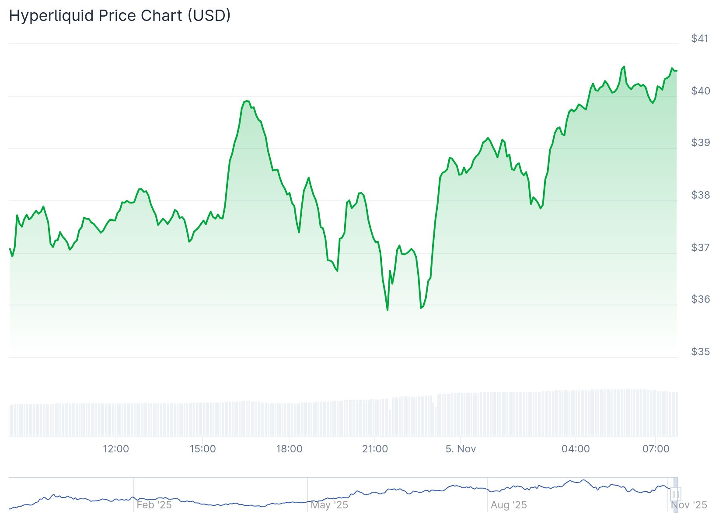
Task: Click the $35 price axis label
Action: coord(700,352)
